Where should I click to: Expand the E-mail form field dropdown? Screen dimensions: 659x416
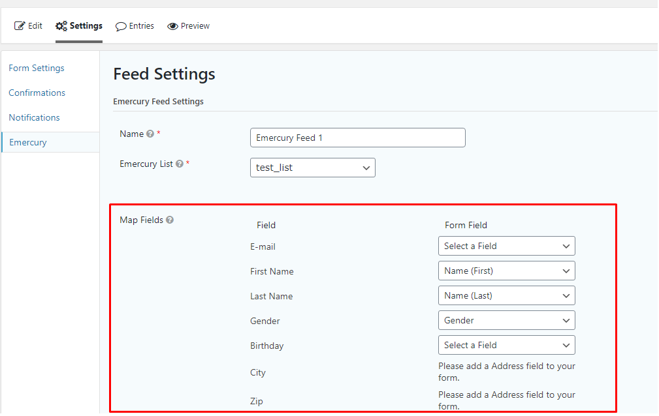[x=506, y=246]
